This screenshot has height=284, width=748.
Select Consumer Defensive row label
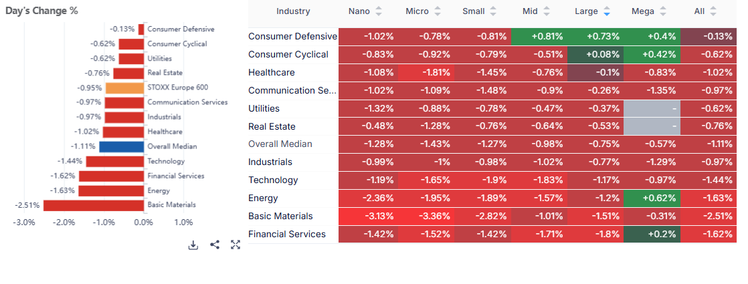point(292,36)
